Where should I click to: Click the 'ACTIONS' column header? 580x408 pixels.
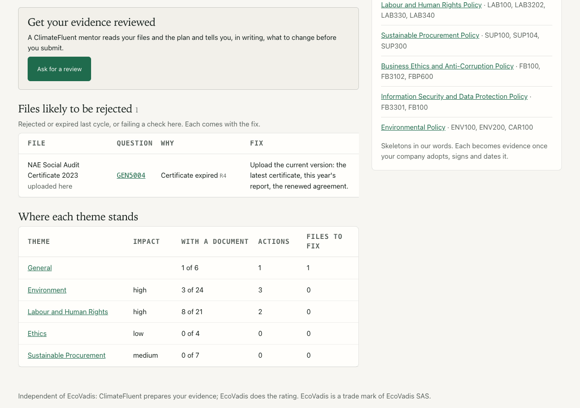click(x=274, y=242)
